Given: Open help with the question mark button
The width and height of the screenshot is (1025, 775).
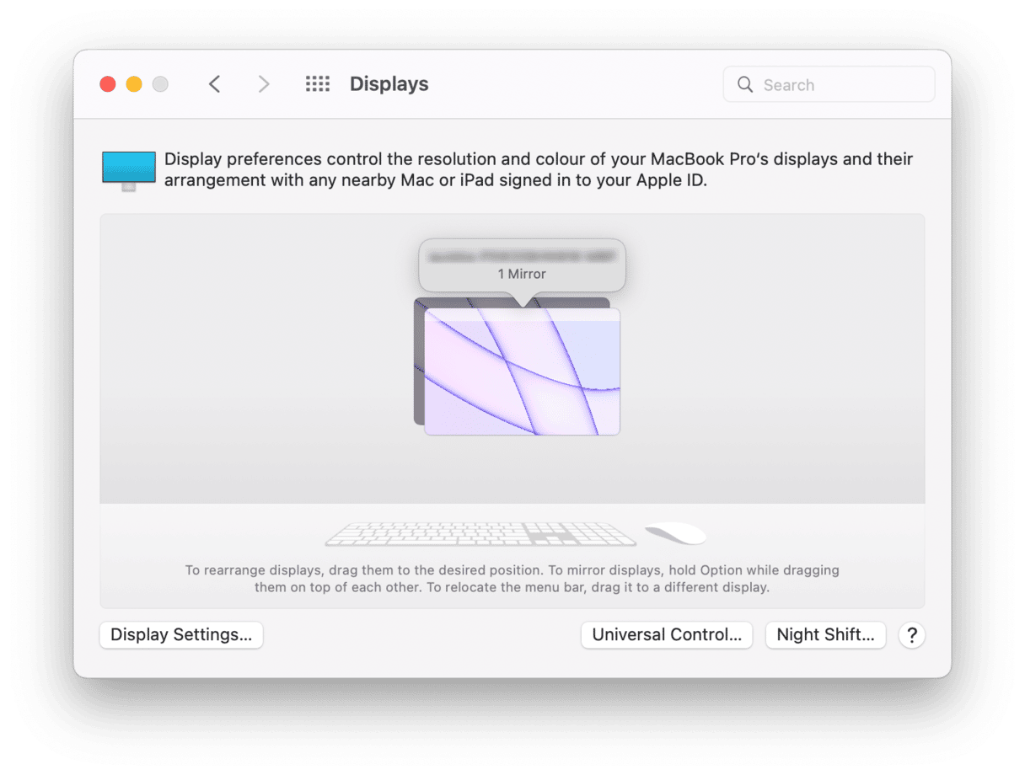Looking at the screenshot, I should [x=911, y=635].
